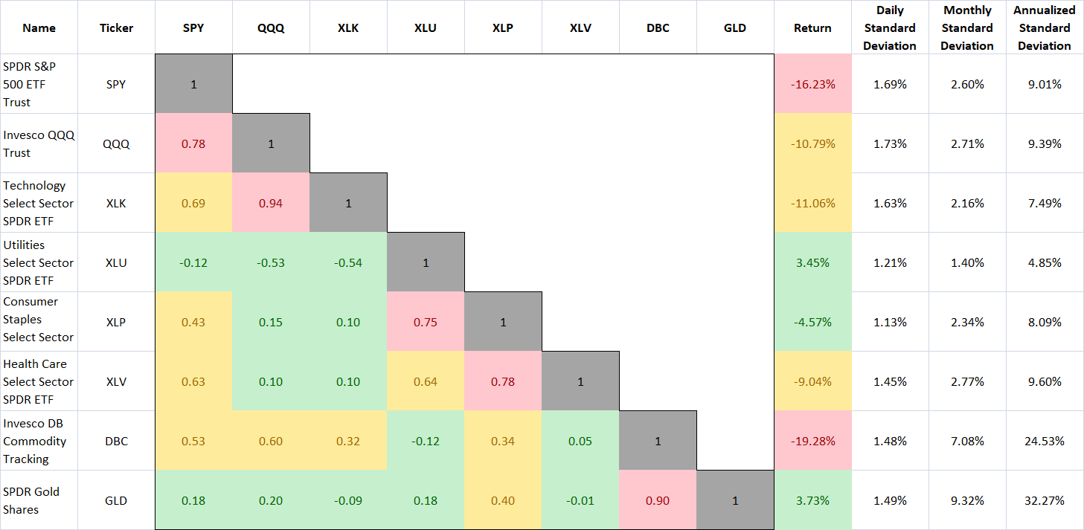Click the 0.90 GLD-DBC correlation cell
1084x530 pixels.
(658, 500)
